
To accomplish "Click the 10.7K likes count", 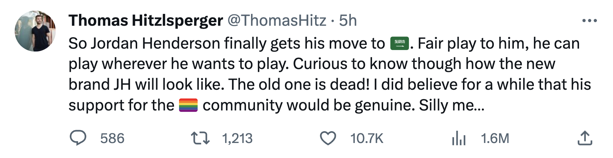I will click(x=367, y=138).
